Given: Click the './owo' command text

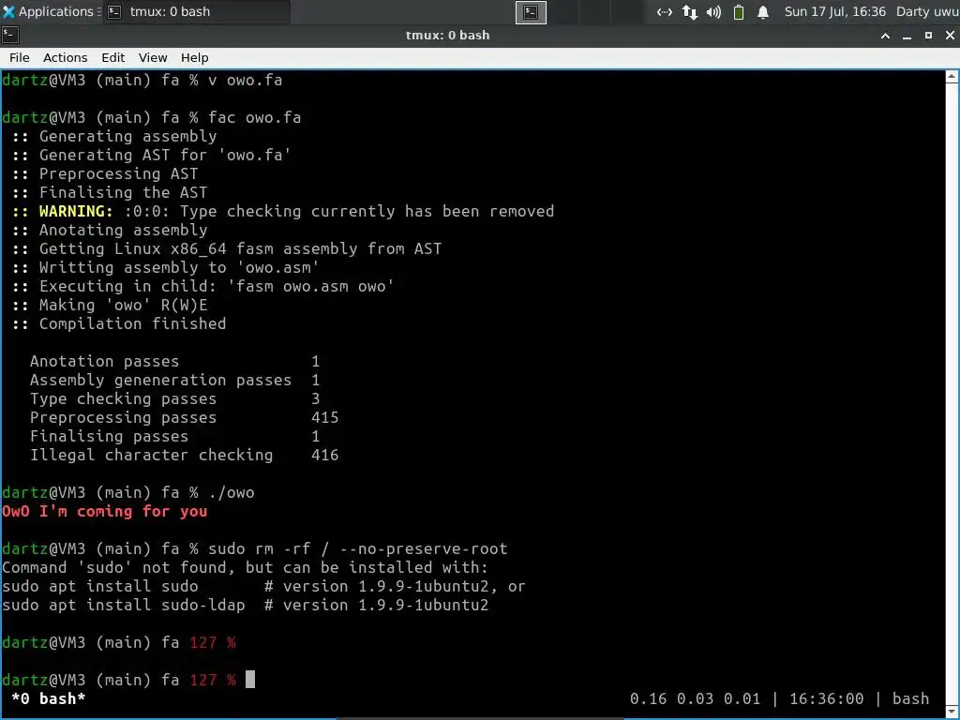Looking at the screenshot, I should pos(231,492).
